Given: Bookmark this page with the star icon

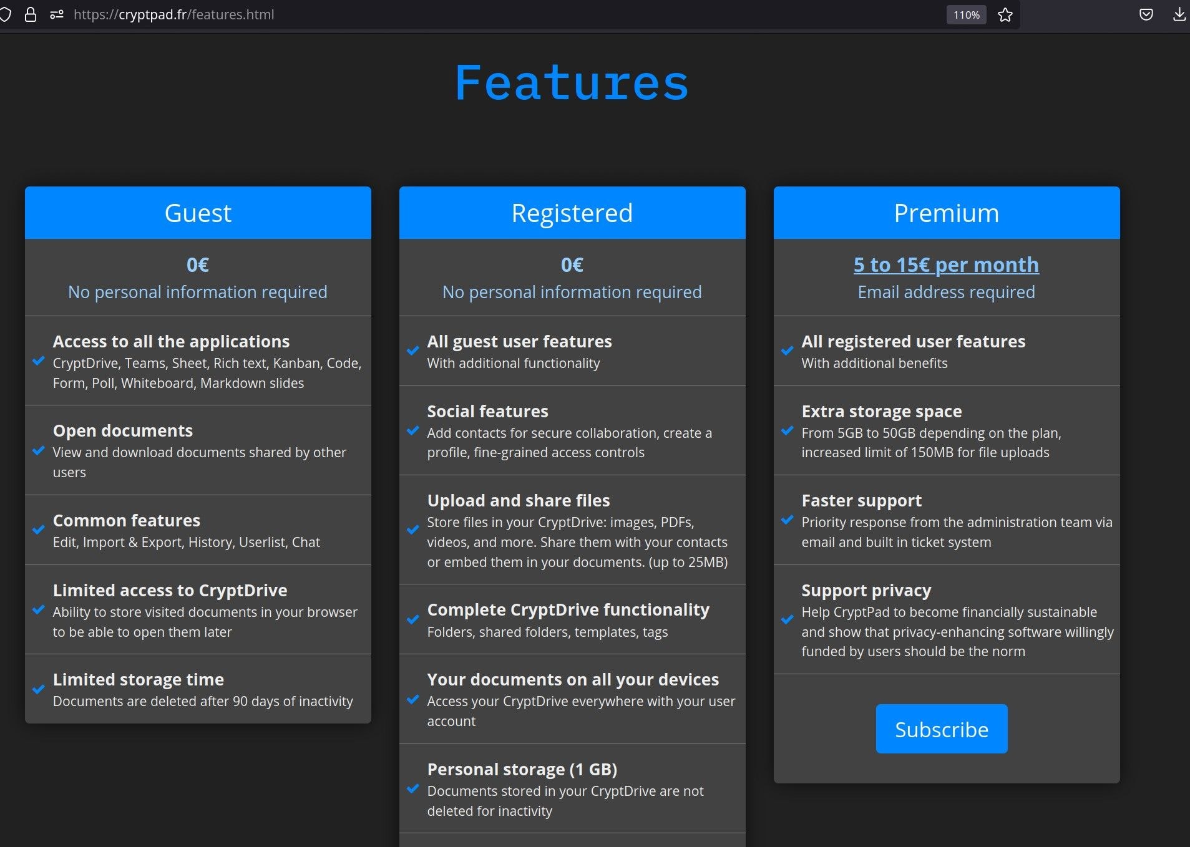Looking at the screenshot, I should pyautogui.click(x=1005, y=14).
